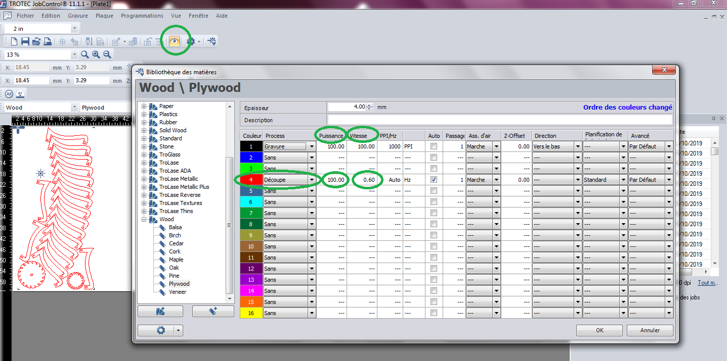The image size is (727, 361).
Task: Select the Balsa wood material
Action: (x=176, y=227)
